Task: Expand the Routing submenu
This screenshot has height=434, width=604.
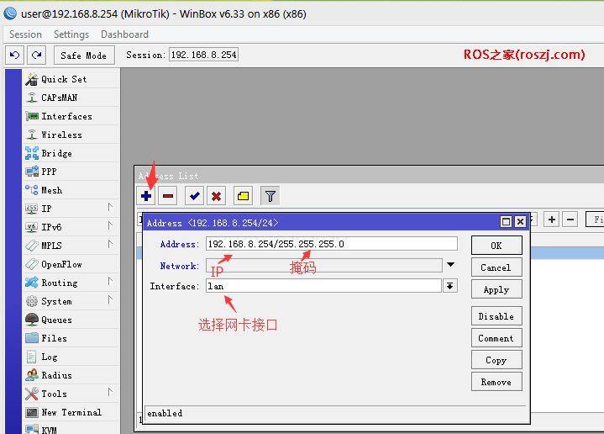Action: click(71, 283)
